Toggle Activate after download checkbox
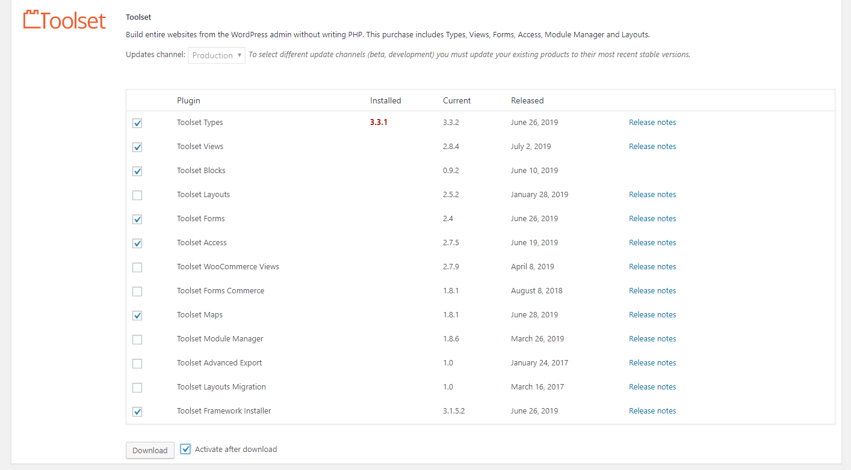 coord(186,449)
